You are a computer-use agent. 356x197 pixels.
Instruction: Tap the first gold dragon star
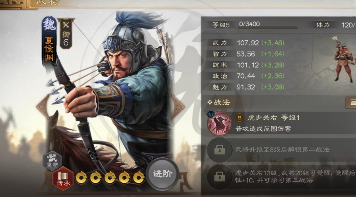coord(82,178)
